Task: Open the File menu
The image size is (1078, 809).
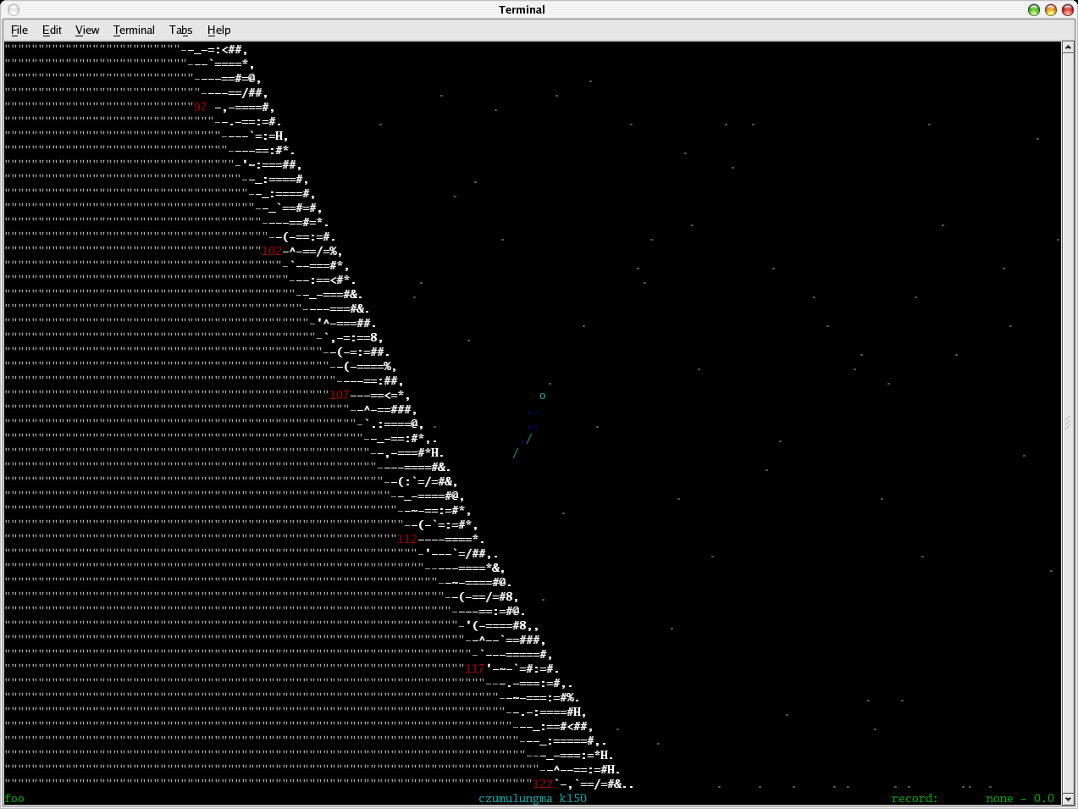Action: pyautogui.click(x=19, y=30)
